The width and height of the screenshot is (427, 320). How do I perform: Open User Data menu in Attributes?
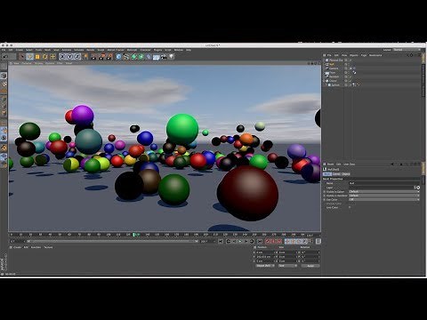(x=349, y=164)
